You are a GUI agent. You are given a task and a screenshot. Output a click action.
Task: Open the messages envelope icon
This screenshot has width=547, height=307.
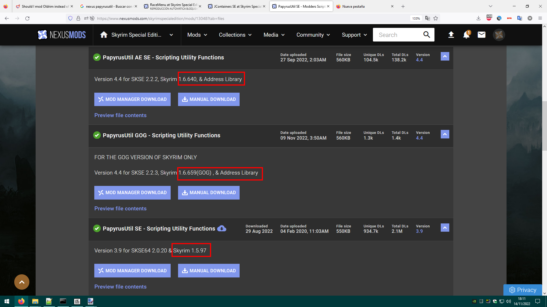[481, 35]
